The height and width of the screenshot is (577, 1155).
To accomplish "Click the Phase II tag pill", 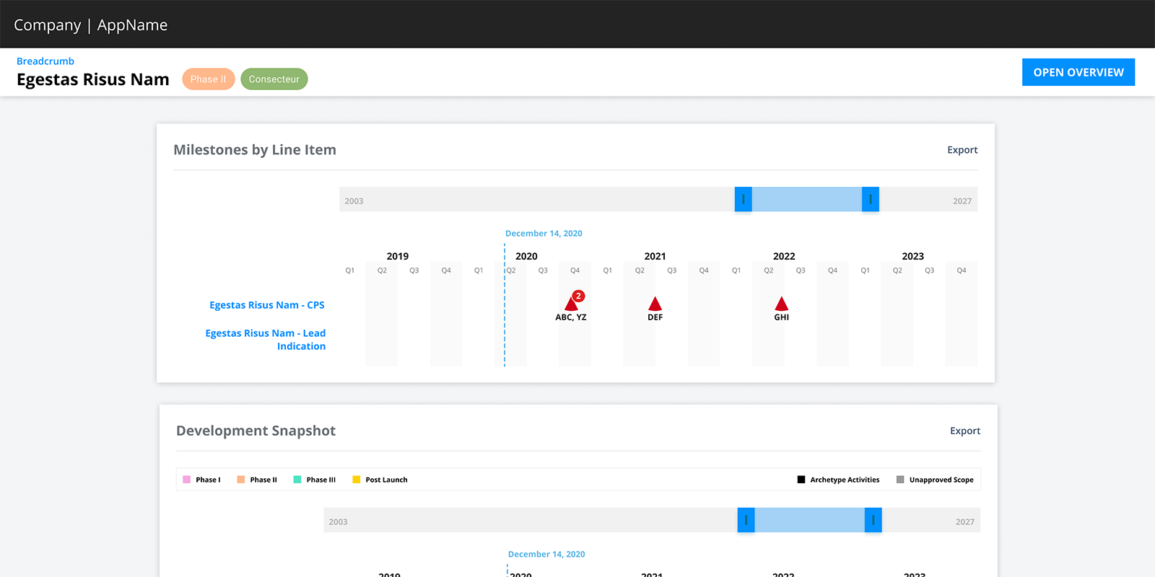I will [208, 79].
